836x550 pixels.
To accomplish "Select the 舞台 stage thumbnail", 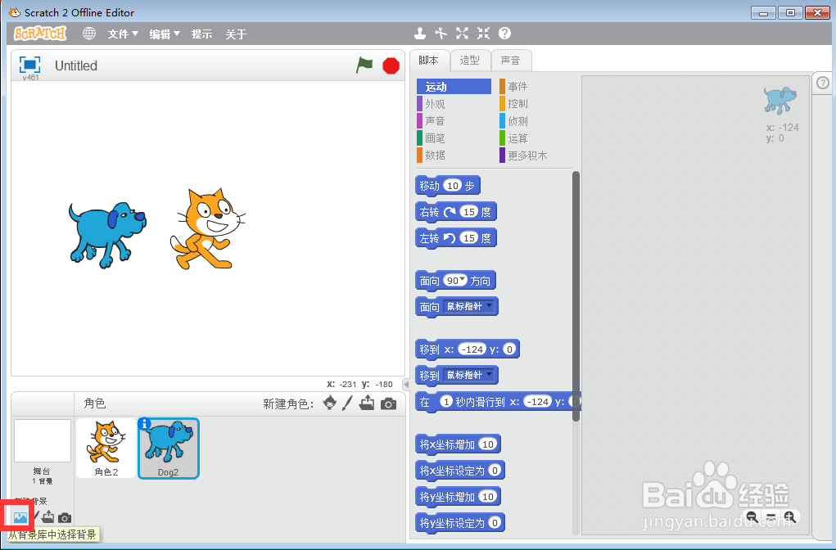I will 42,441.
